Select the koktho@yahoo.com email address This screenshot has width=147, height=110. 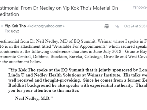46,26
